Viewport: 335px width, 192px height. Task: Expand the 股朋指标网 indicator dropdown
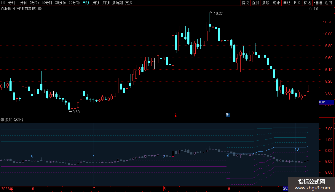click(2, 120)
